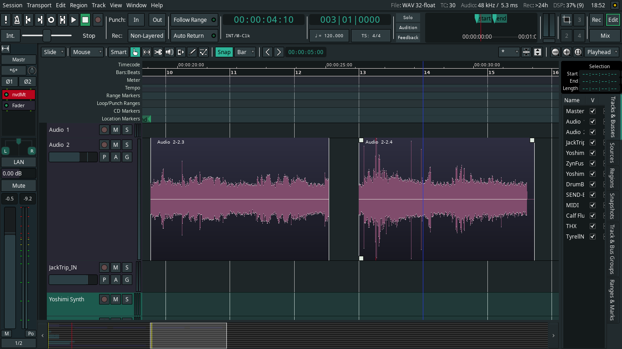Viewport: 622px width, 349px height.
Task: Uncheck visibility for JackTrip track
Action: (x=592, y=142)
